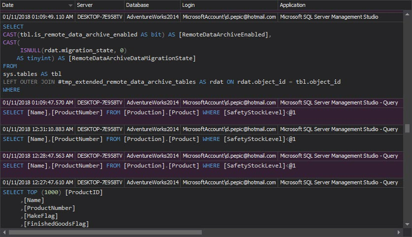
Task: Click the horizontal scrollbar right arrow
Action: 399,232
